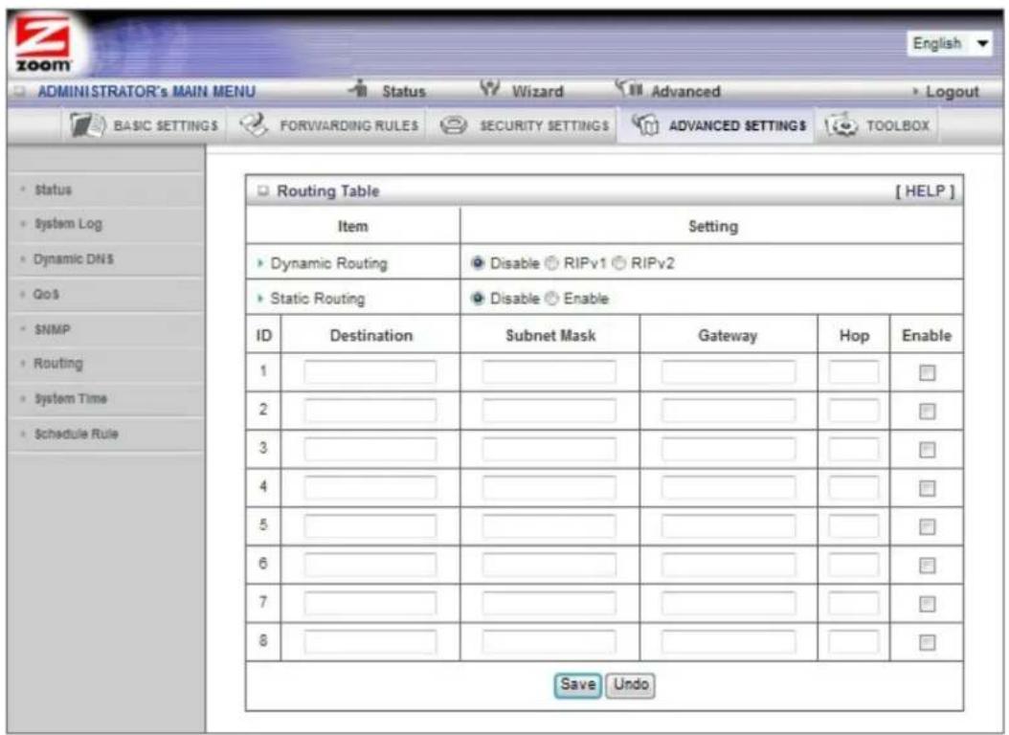Screen dimensions: 1009x735
Task: Tick the Enable checkbox for route 8
Action: pyautogui.click(x=928, y=643)
